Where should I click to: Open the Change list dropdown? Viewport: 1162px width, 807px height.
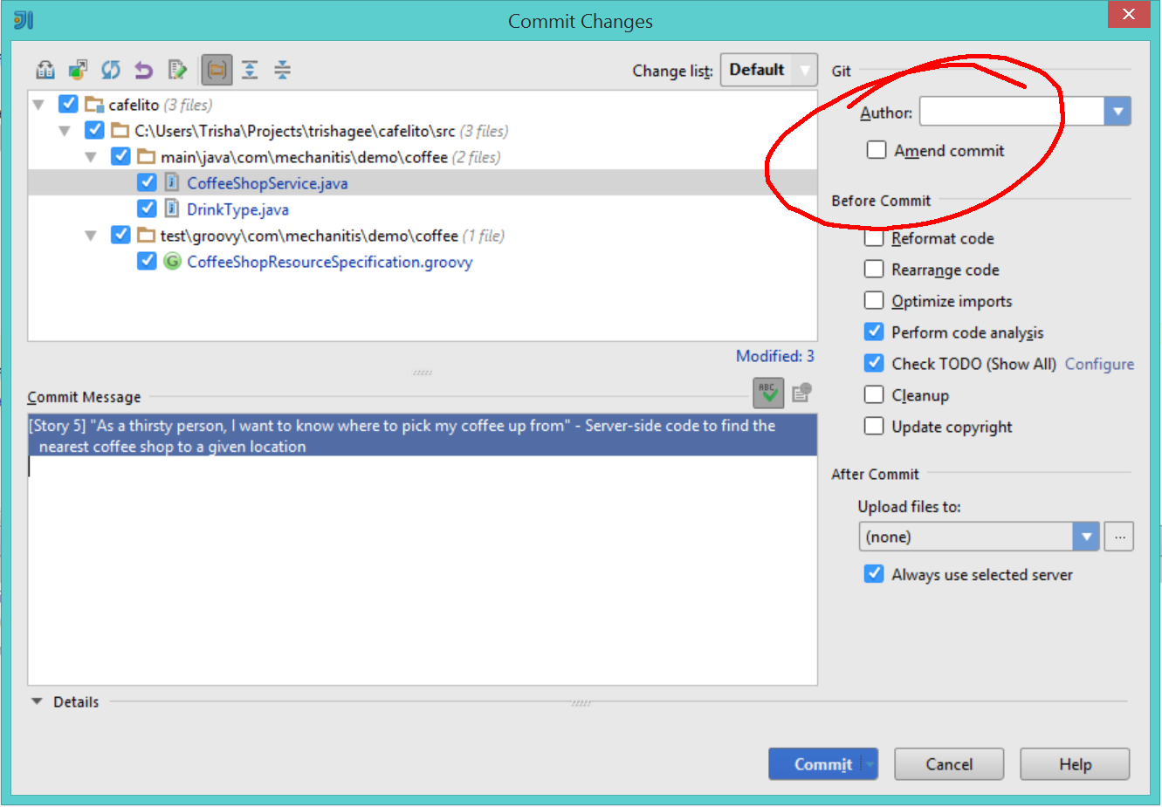[768, 70]
